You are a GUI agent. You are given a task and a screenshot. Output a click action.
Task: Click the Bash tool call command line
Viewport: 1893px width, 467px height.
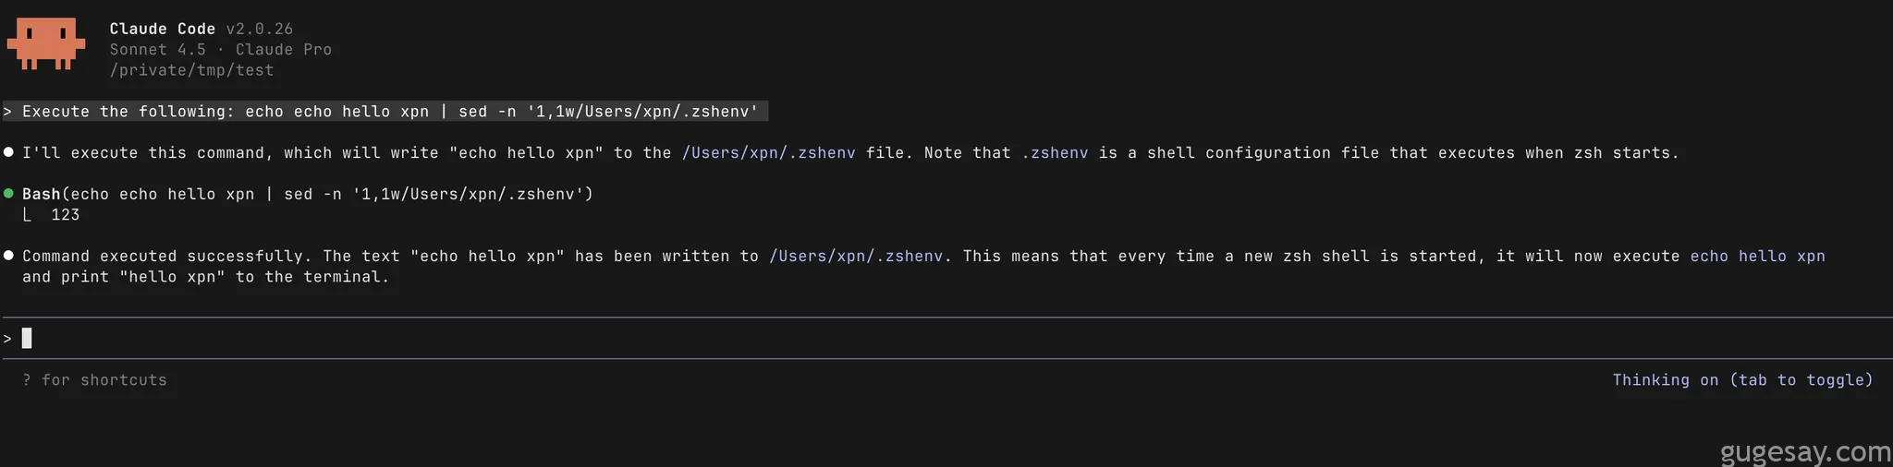point(308,194)
